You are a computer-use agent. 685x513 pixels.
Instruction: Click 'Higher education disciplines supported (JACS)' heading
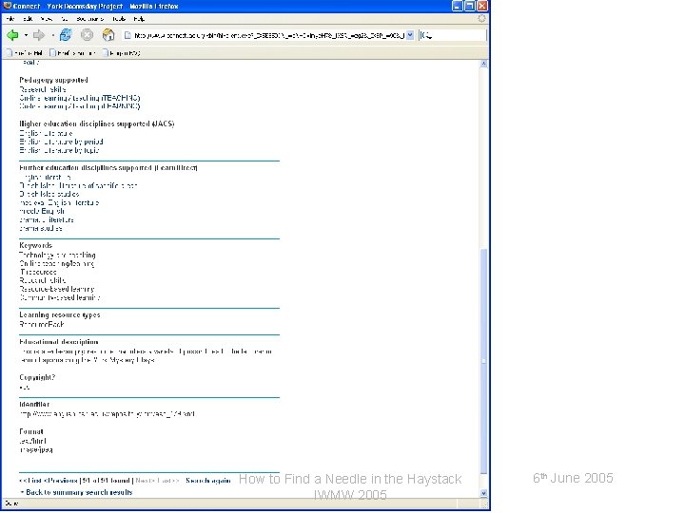tap(96, 123)
